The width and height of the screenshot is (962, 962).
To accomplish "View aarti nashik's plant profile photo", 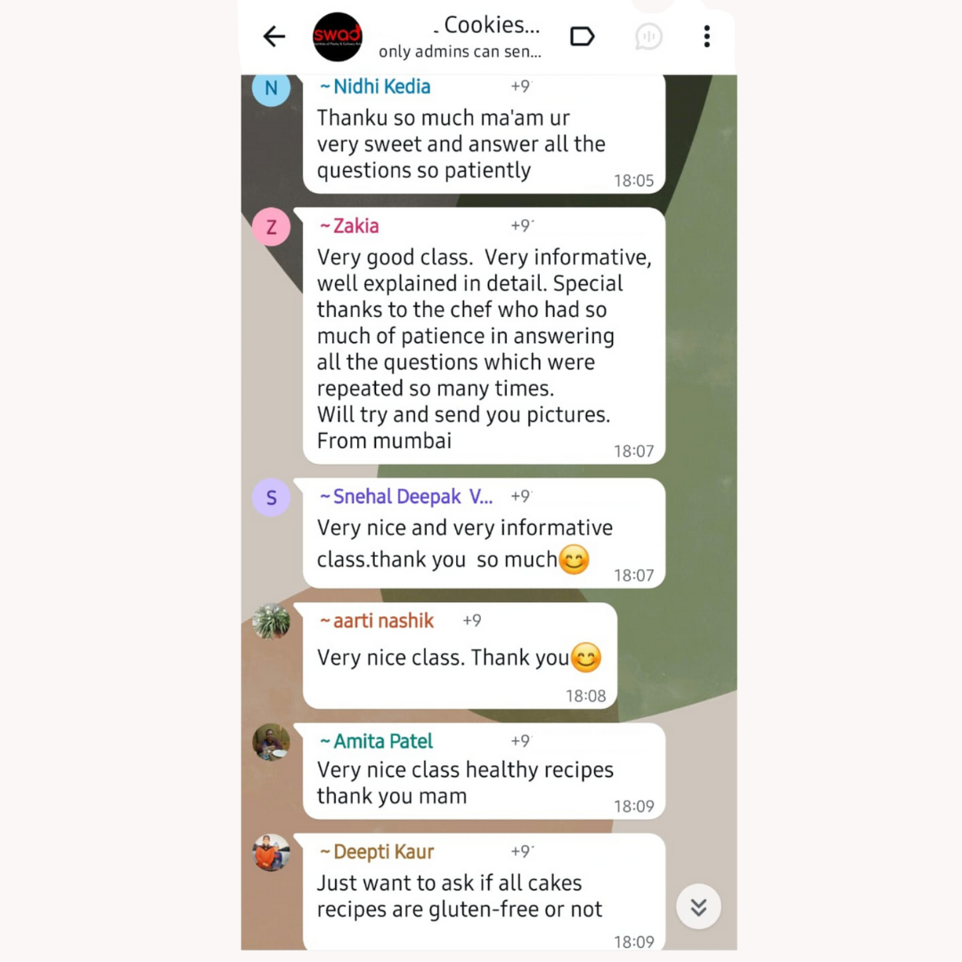I will pos(271,622).
